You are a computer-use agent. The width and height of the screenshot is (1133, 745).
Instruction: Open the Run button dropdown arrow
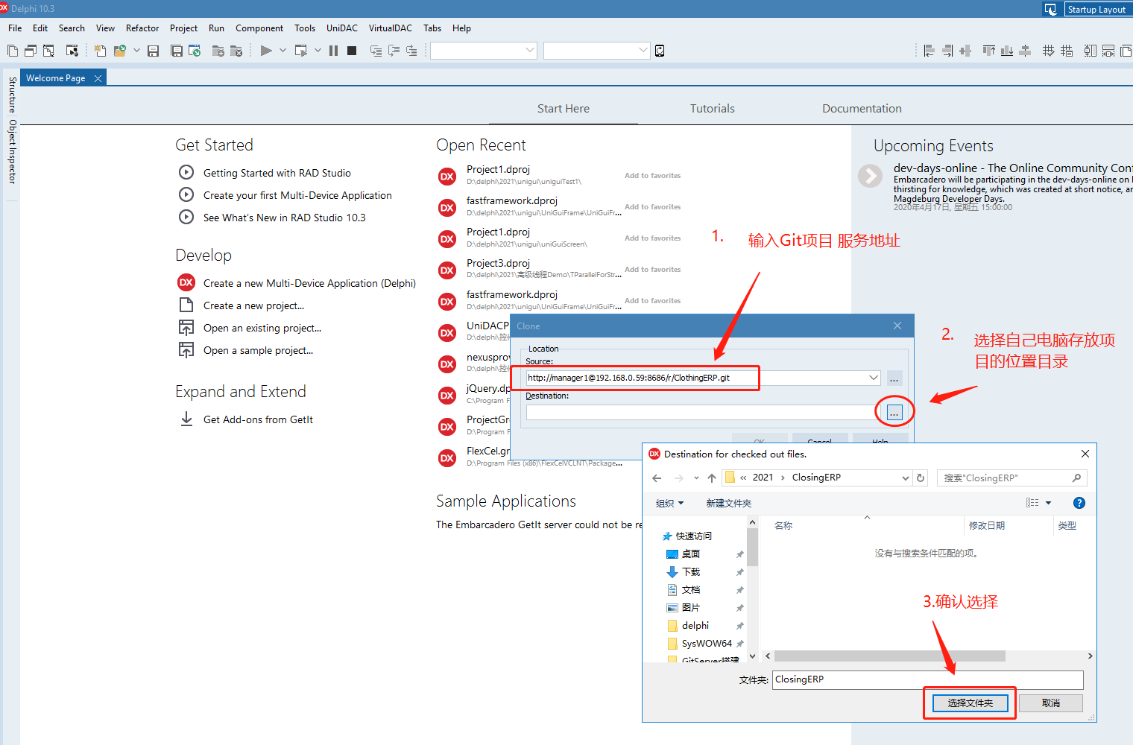[x=283, y=51]
